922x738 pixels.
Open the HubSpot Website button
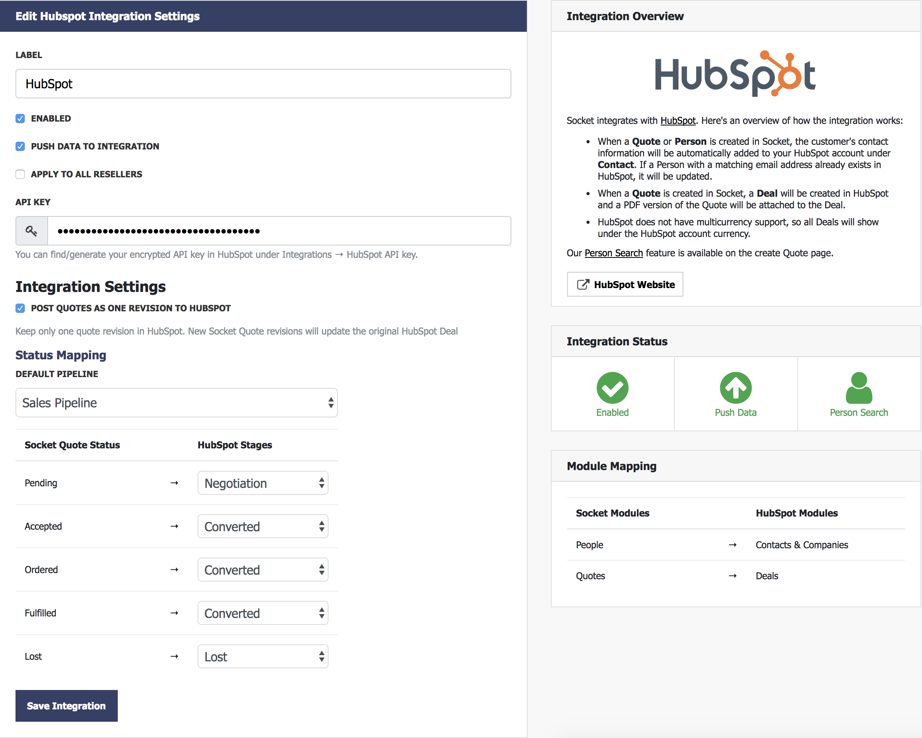[625, 284]
